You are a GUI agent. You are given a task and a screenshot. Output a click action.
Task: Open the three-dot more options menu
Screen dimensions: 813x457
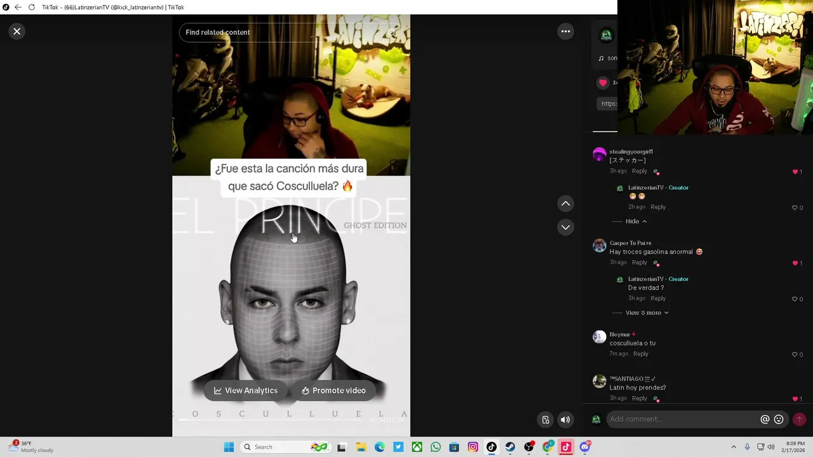(x=565, y=31)
